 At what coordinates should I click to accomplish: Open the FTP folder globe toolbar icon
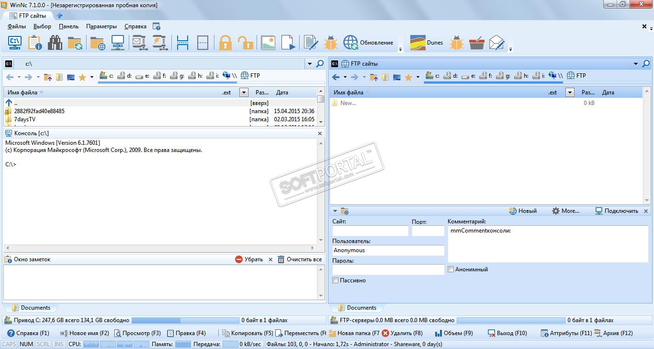coord(98,43)
